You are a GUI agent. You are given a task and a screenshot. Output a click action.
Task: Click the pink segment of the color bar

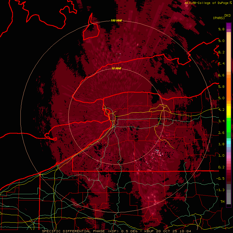tap(229, 157)
